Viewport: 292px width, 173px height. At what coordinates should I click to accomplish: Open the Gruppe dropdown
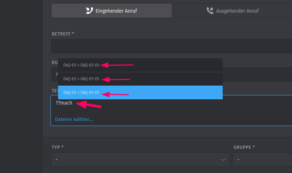pyautogui.click(x=263, y=160)
